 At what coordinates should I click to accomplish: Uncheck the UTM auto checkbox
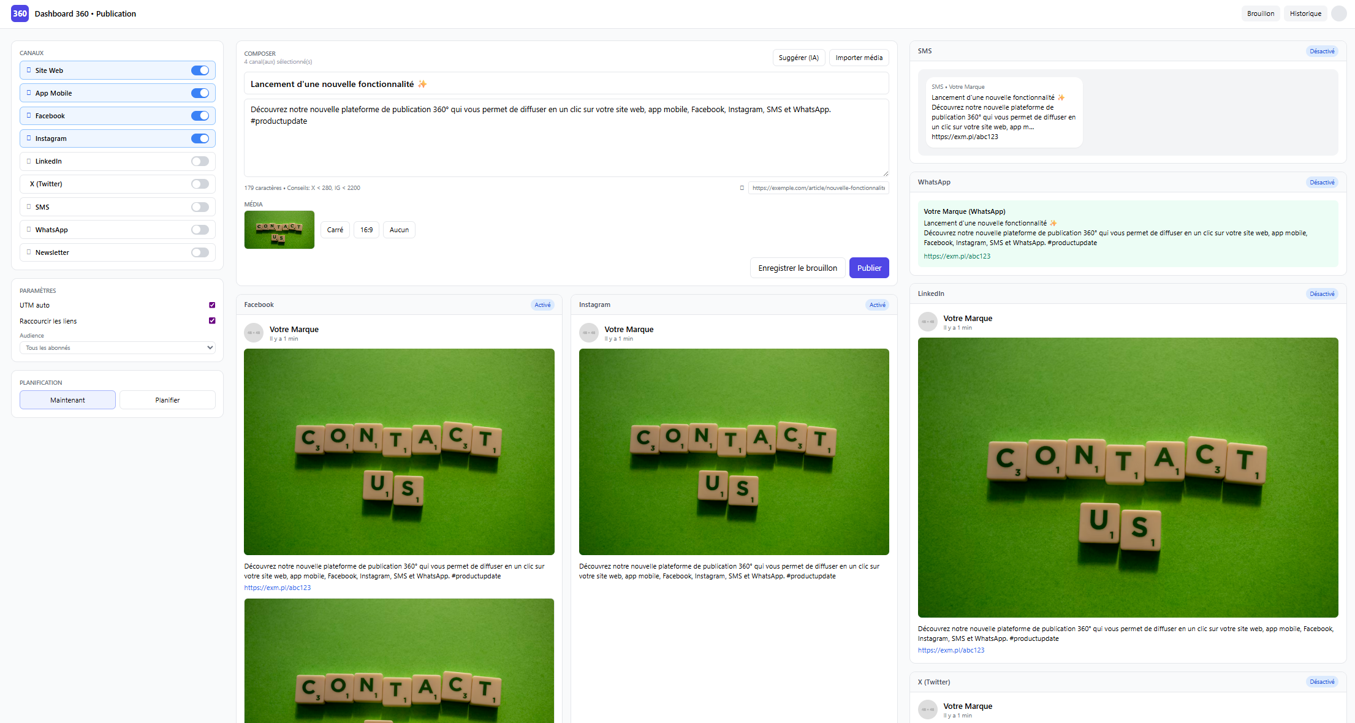[x=212, y=305]
